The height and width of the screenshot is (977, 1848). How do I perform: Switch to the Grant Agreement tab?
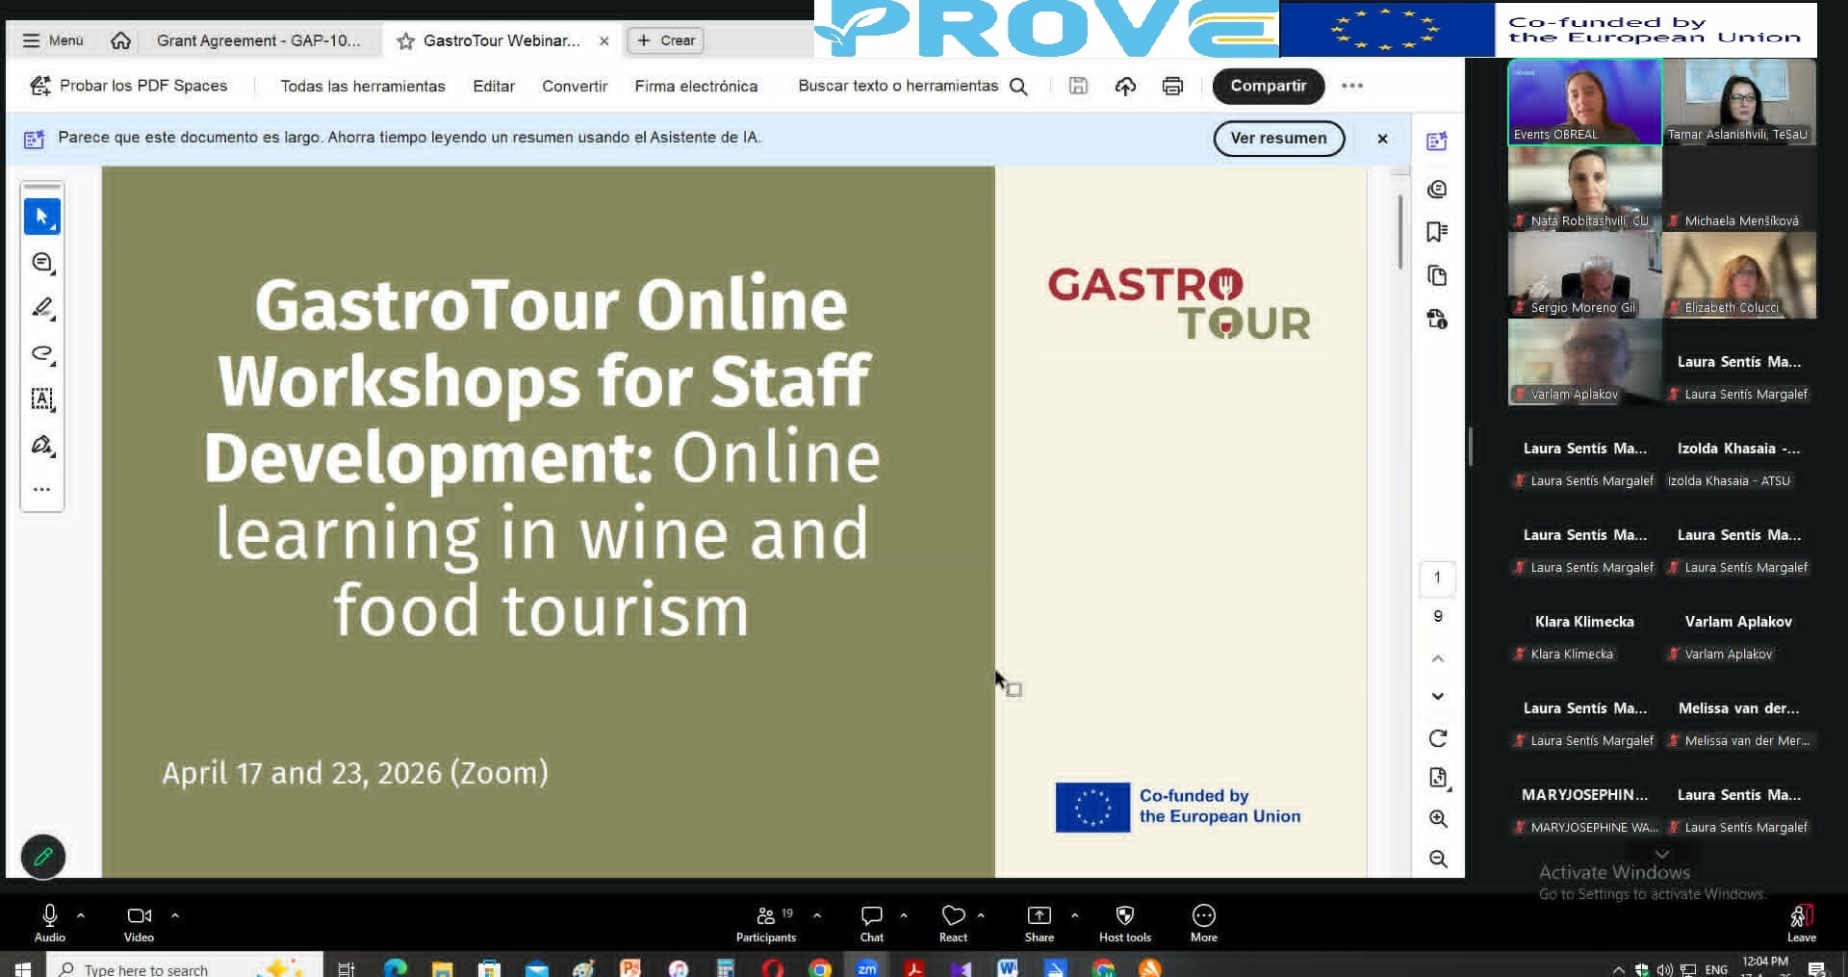[x=258, y=40]
